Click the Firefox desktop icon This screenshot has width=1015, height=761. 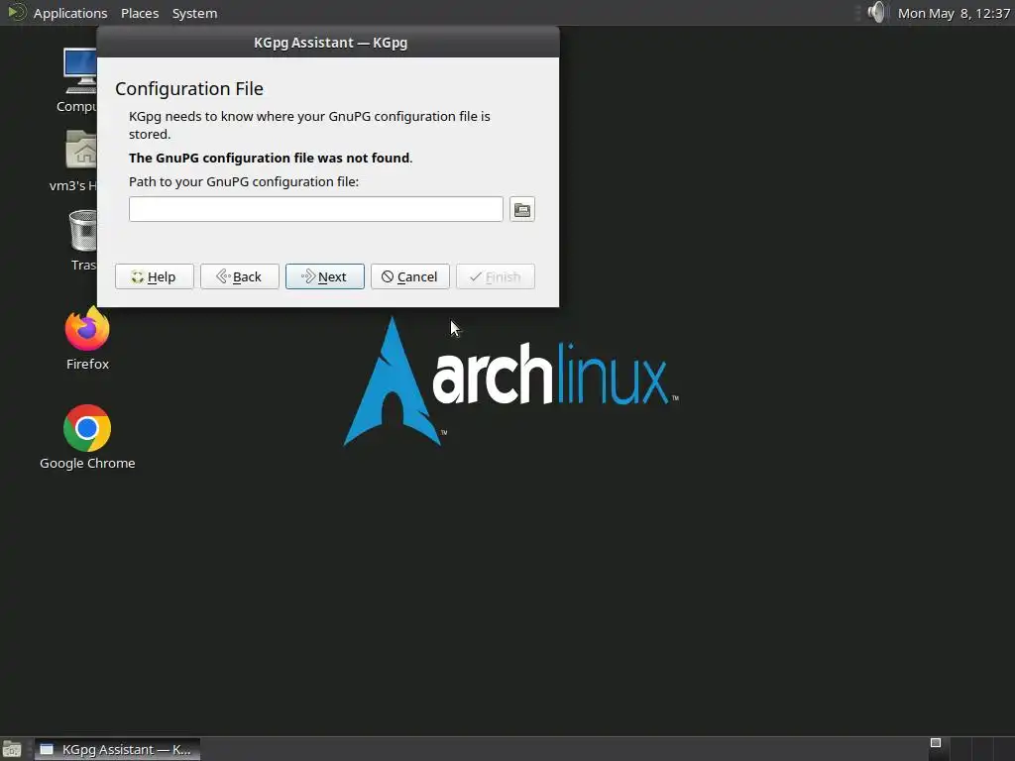click(x=87, y=329)
